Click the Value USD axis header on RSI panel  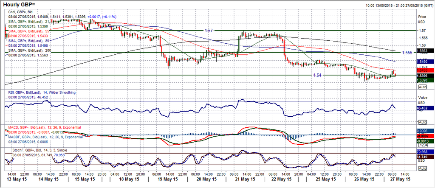click(x=422, y=101)
